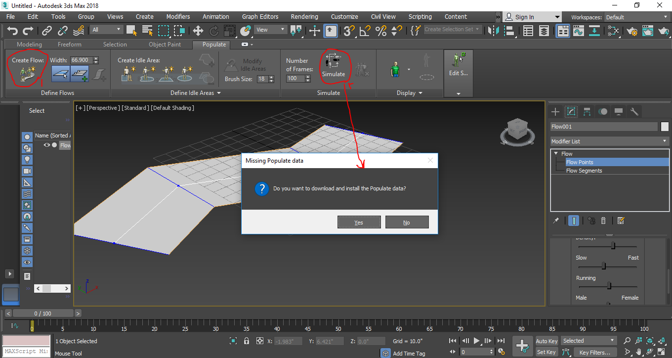Open Render Setup teapot-with-gear icon
The height and width of the screenshot is (358, 672).
click(x=632, y=31)
